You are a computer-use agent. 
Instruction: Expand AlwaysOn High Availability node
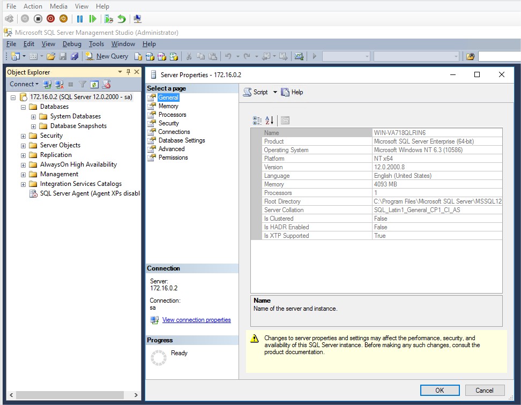click(x=23, y=165)
